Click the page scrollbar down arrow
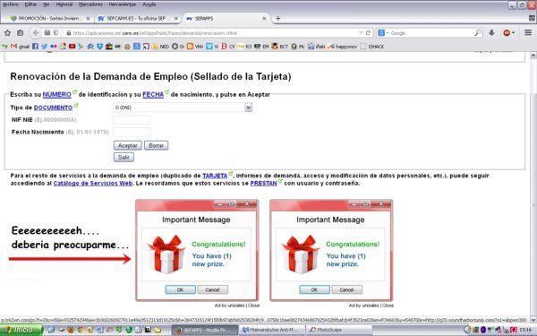Screen dimensions: 537x336 [x=533, y=320]
